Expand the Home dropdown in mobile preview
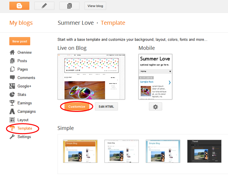The width and height of the screenshot is (228, 176). click(170, 71)
